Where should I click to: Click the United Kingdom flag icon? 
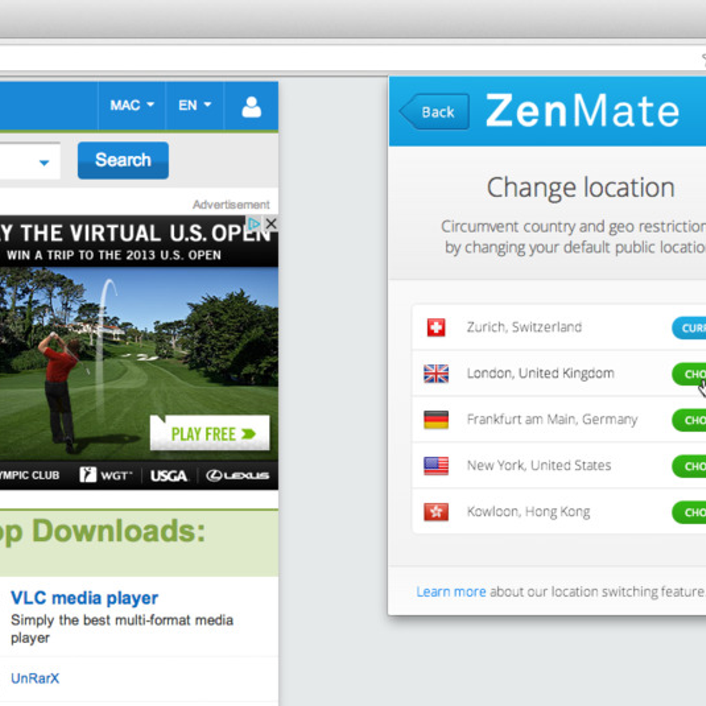tap(436, 374)
